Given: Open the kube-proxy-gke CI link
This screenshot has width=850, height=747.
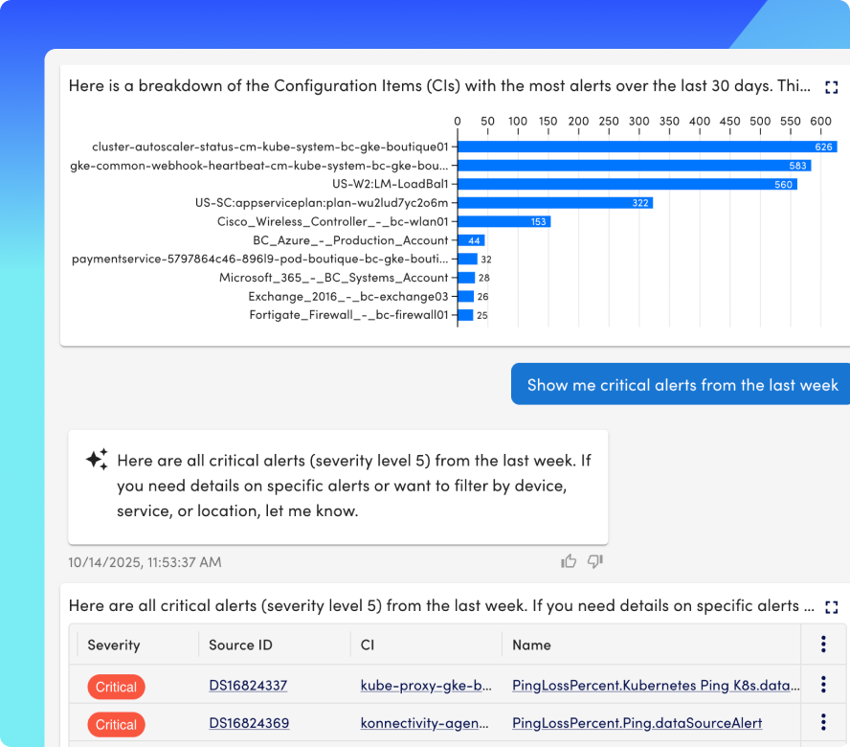Looking at the screenshot, I should pyautogui.click(x=426, y=686).
